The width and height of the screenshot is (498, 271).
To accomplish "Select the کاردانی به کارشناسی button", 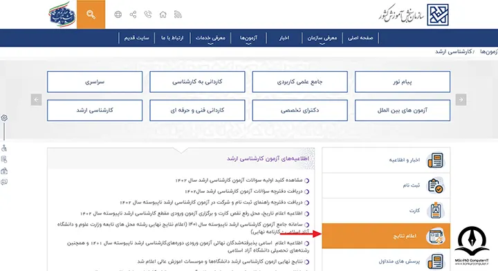I will click(x=197, y=82).
